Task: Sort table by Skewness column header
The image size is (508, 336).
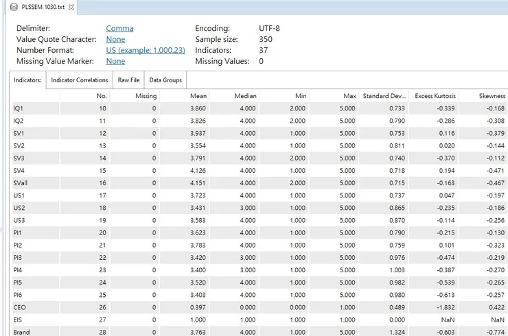Action: tap(492, 96)
